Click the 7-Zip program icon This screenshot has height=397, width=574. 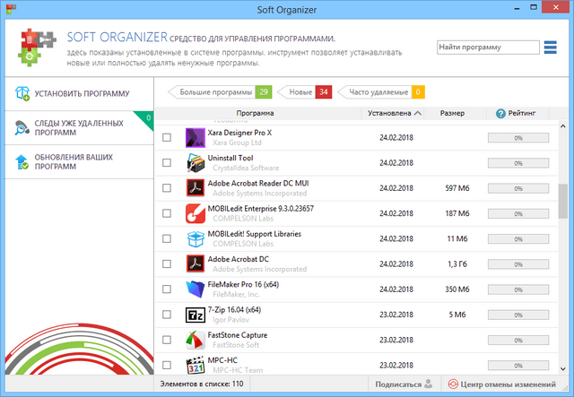point(196,315)
